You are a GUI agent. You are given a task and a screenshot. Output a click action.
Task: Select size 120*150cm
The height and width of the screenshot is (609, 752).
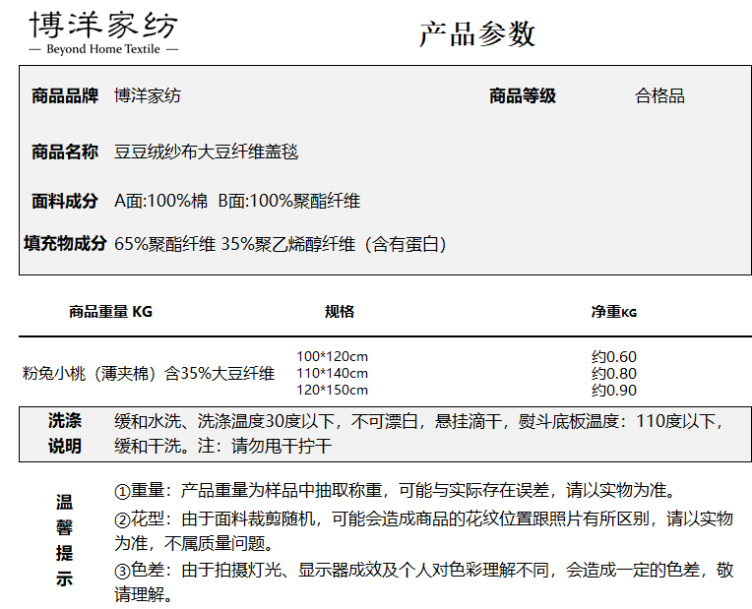click(x=333, y=390)
